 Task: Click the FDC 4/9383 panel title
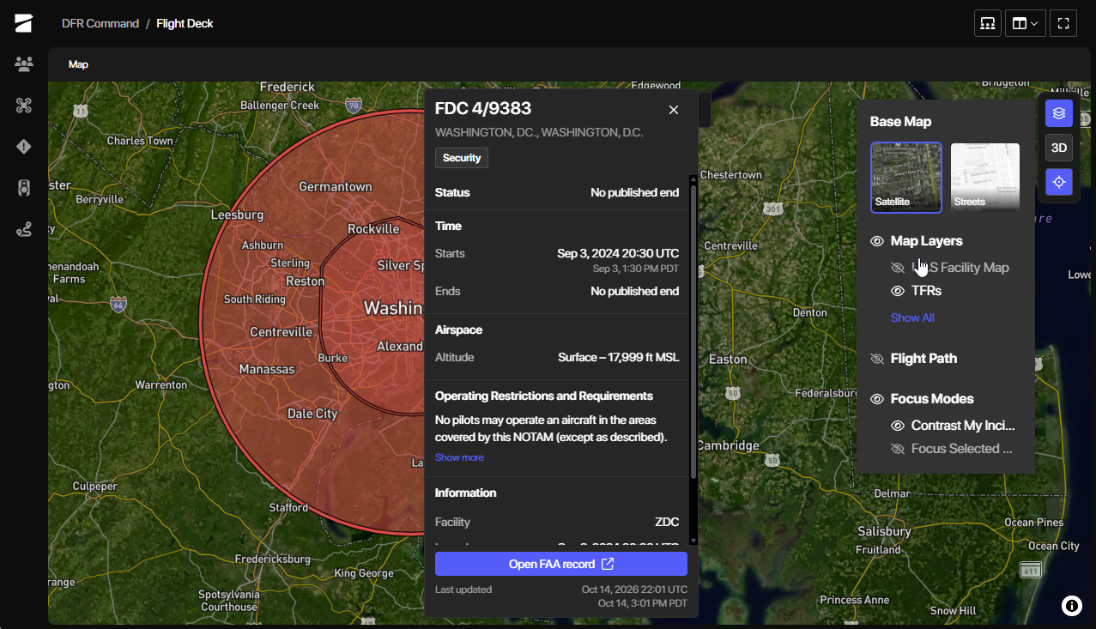483,108
